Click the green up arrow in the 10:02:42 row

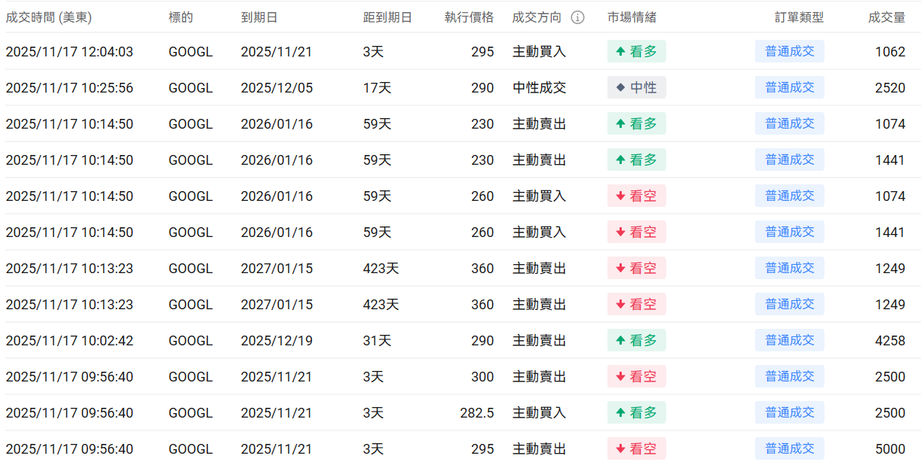coord(620,341)
